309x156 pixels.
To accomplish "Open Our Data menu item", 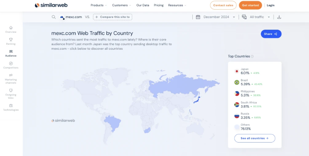I will click(143, 5).
